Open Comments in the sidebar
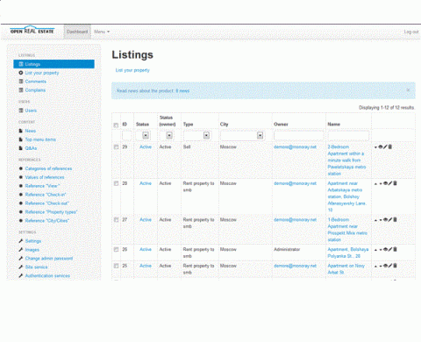Screen dimensions: 421x342 pos(35,82)
